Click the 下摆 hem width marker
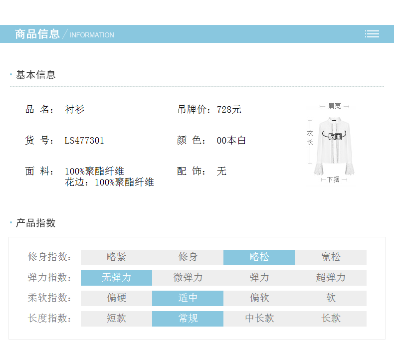The height and width of the screenshot is (347, 394). tap(334, 179)
